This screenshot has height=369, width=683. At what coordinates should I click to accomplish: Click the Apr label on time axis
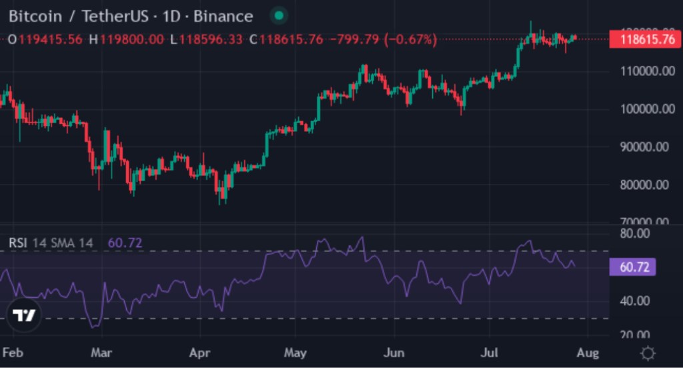tap(200, 352)
